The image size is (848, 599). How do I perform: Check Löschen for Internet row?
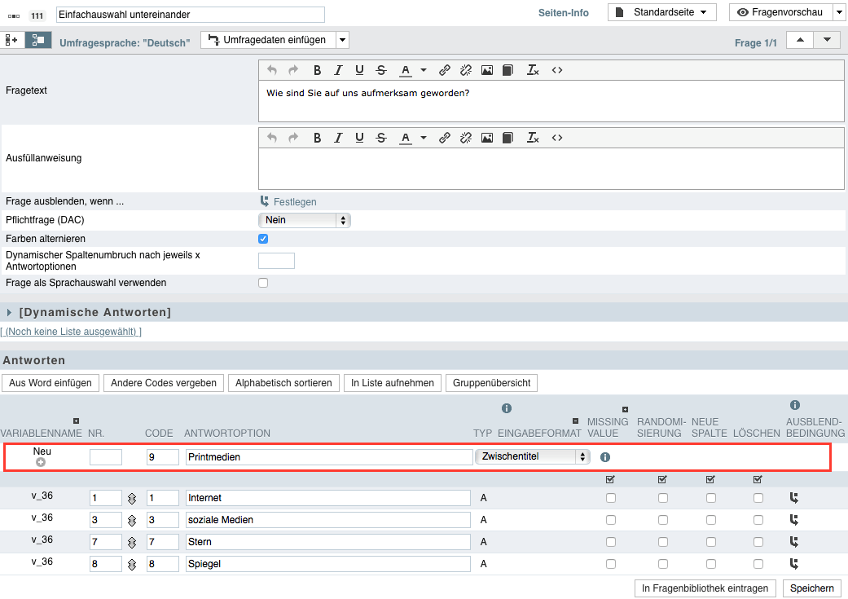[x=758, y=498]
